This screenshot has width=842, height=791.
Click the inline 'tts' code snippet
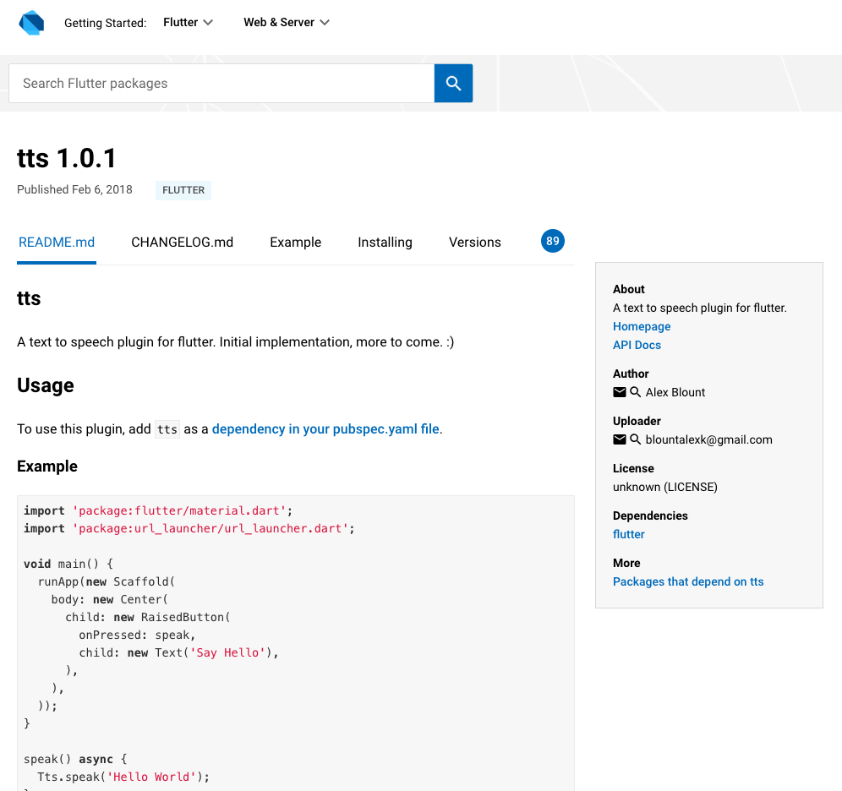tap(167, 429)
